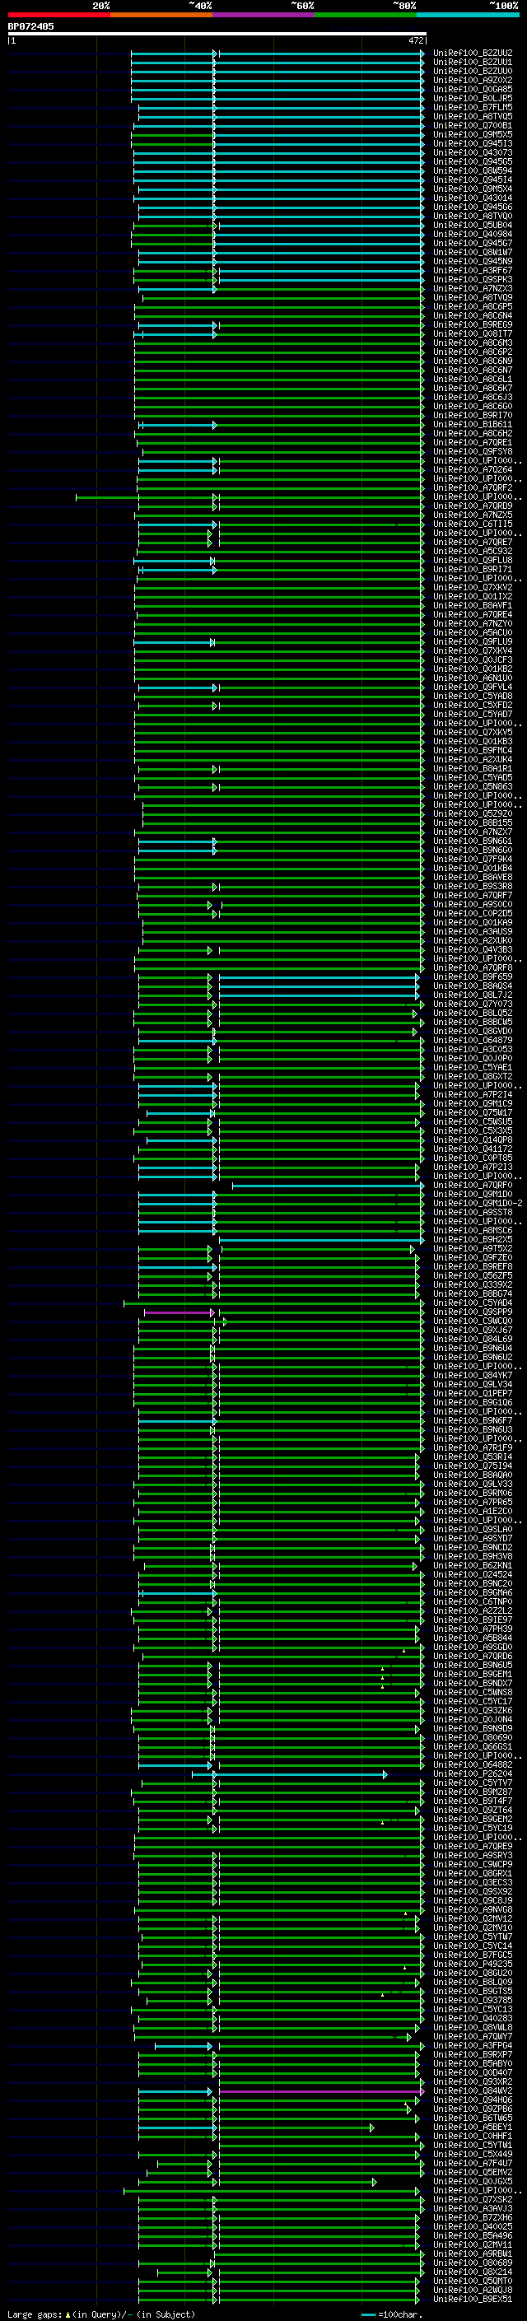Image resolution: width=527 pixels, height=2321 pixels.
Task: Click hit UniRef100_Q9FZE0
Action: (x=473, y=1258)
